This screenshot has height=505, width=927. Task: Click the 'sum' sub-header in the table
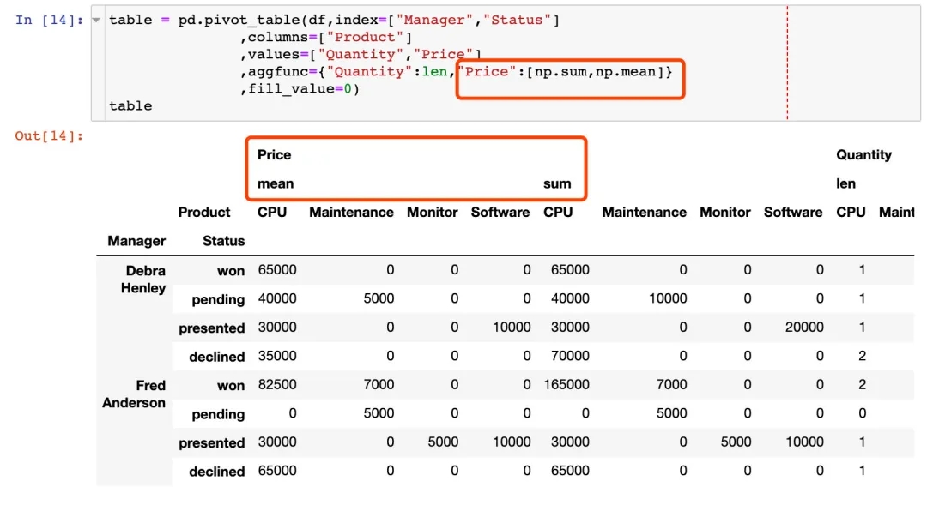(x=557, y=183)
